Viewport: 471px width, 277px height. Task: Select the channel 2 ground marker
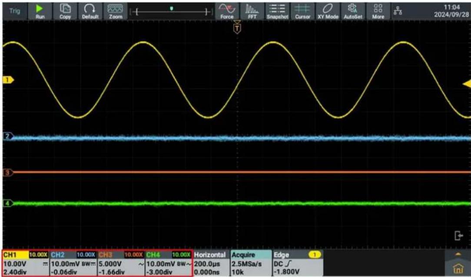tap(8, 137)
